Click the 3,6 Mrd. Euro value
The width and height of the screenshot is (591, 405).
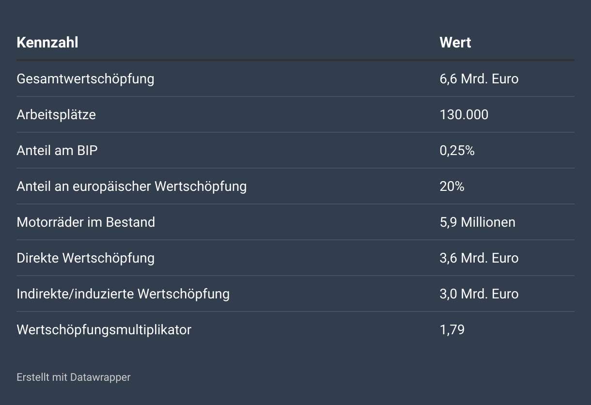[479, 258]
